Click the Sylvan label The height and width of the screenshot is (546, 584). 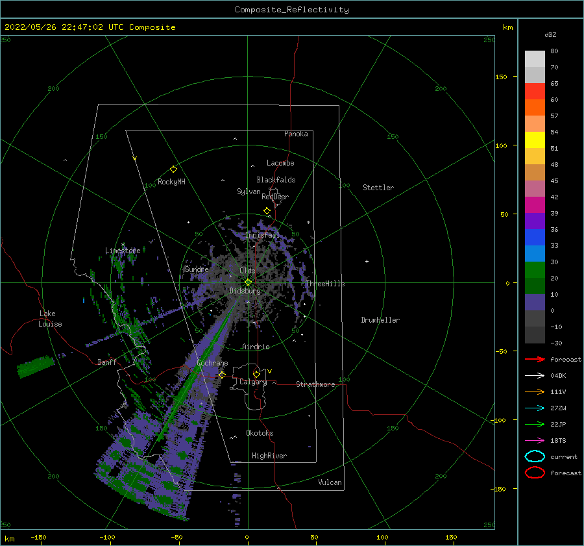[x=249, y=192]
